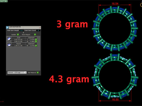
Task: Select the upper eternity ring model
Action: pyautogui.click(x=115, y=29)
